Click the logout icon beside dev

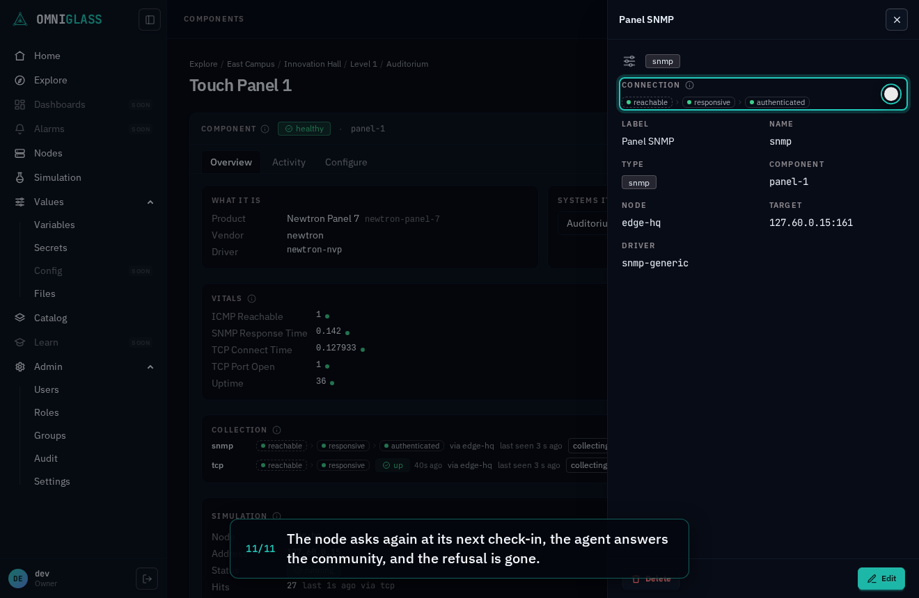pyautogui.click(x=147, y=579)
